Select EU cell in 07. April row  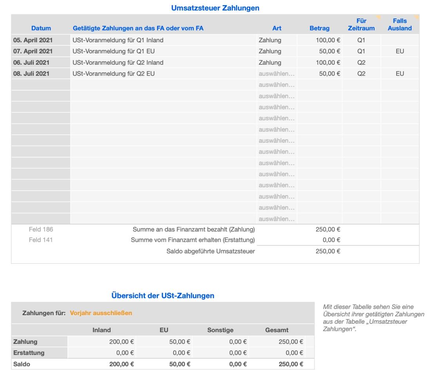400,51
